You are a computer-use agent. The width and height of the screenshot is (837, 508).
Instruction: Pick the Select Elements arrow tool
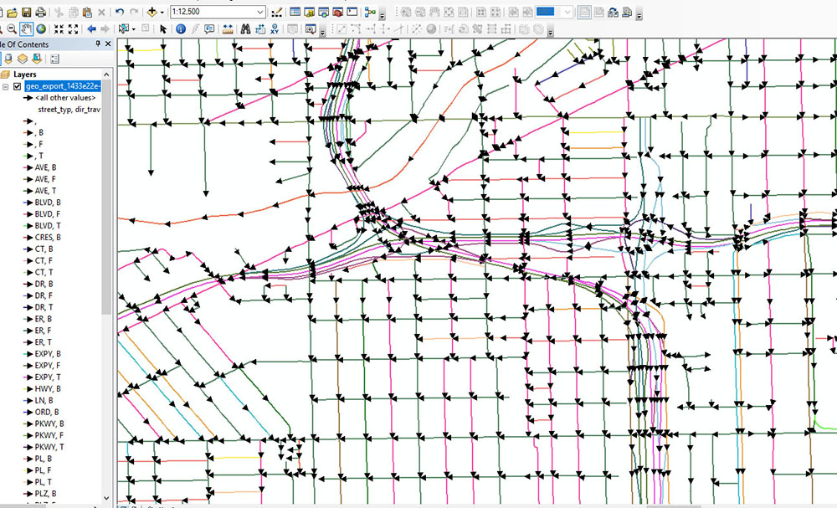pos(163,28)
